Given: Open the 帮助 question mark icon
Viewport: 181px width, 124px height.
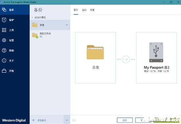Looking at the screenshot, I should coord(4,50).
